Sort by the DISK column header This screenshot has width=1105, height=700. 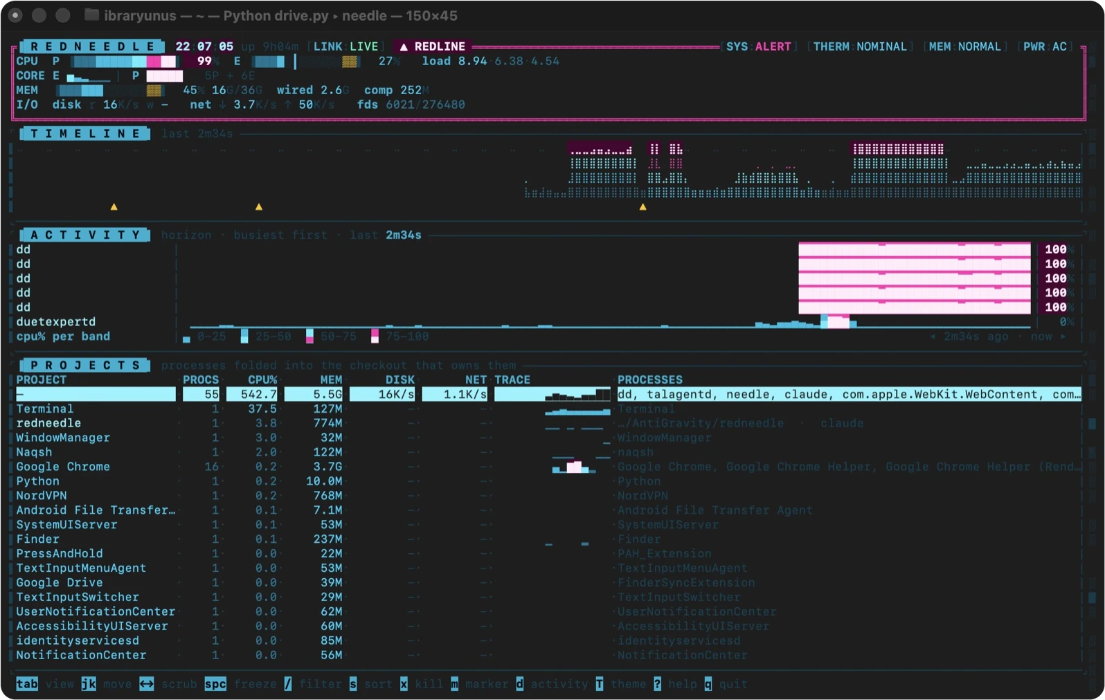click(400, 379)
